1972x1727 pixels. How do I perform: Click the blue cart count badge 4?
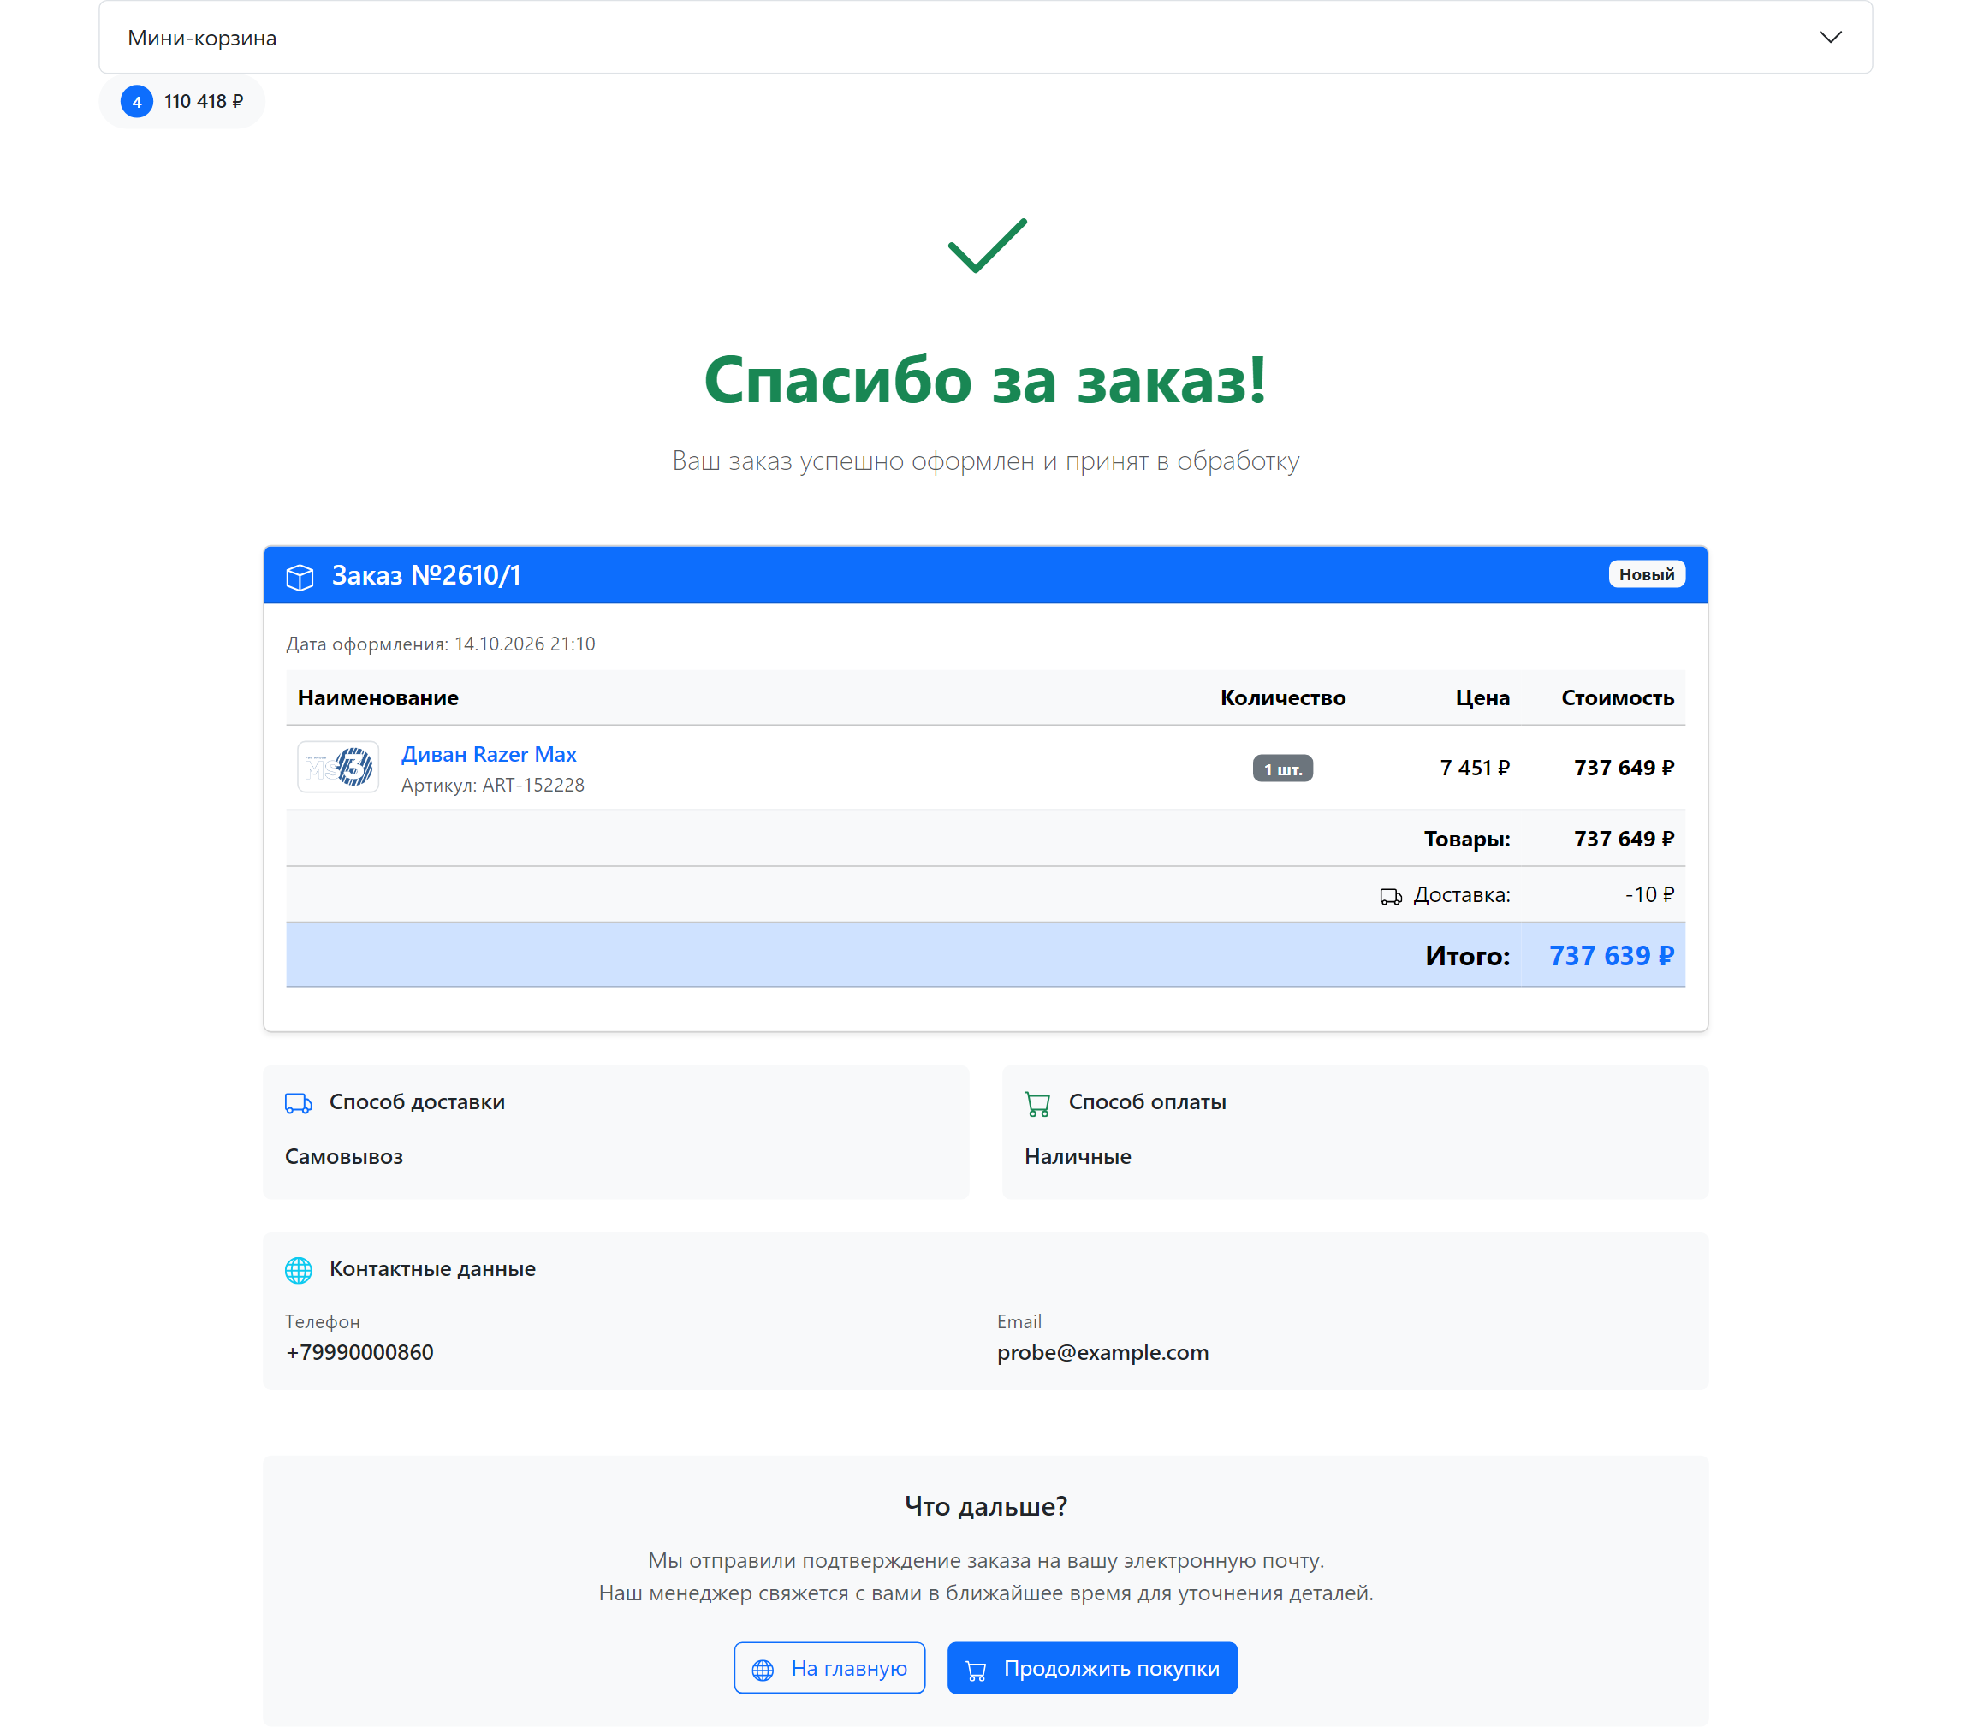click(137, 101)
